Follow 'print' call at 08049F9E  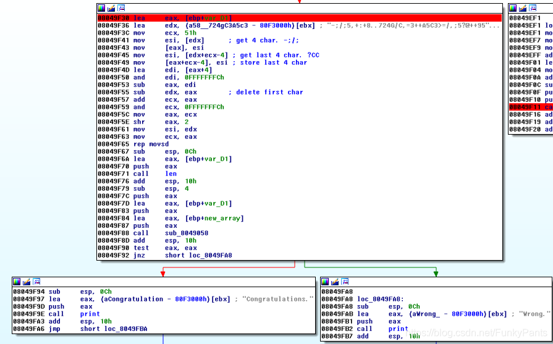click(90, 314)
